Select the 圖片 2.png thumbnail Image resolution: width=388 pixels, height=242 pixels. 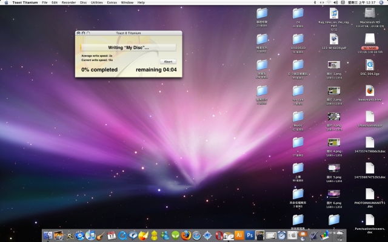click(334, 91)
